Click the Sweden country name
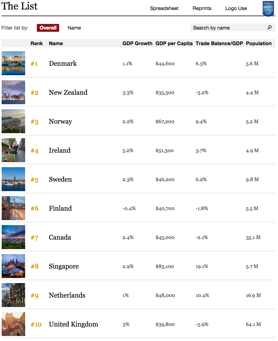This screenshot has height=341, width=278. [x=60, y=179]
